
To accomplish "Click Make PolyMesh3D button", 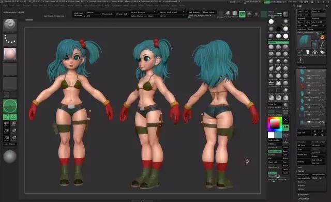I will click(x=315, y=22).
